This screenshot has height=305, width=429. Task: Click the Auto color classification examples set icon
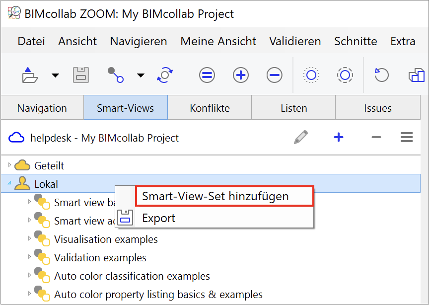[x=42, y=275]
